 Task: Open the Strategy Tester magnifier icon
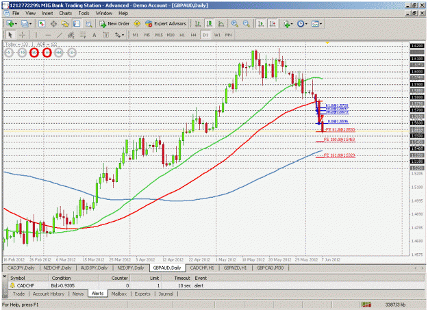point(88,24)
